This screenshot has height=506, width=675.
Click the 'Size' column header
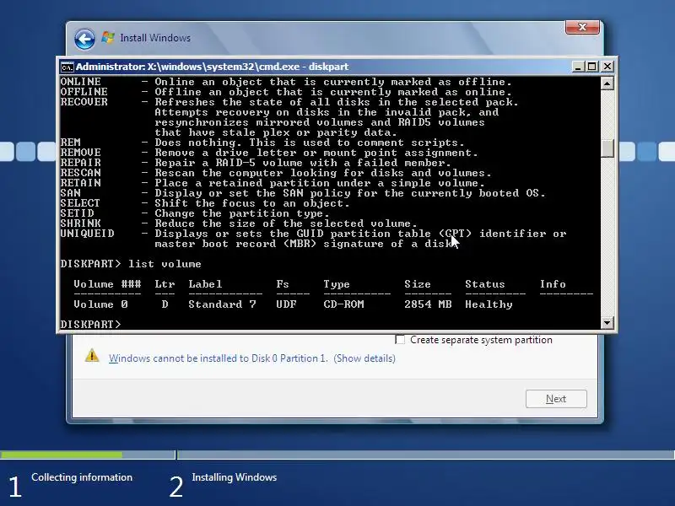click(x=418, y=284)
